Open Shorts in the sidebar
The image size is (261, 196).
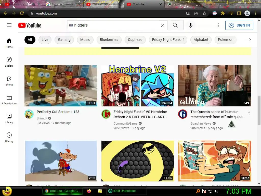pyautogui.click(x=9, y=81)
